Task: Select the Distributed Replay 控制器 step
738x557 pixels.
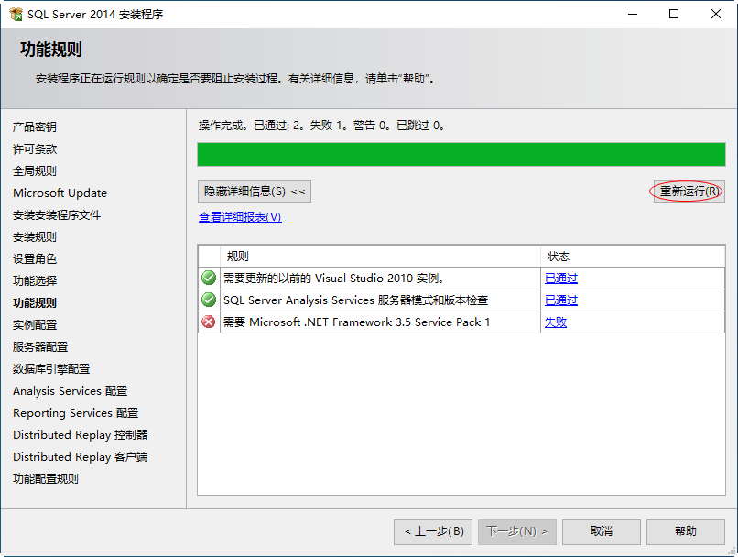Action: [81, 434]
